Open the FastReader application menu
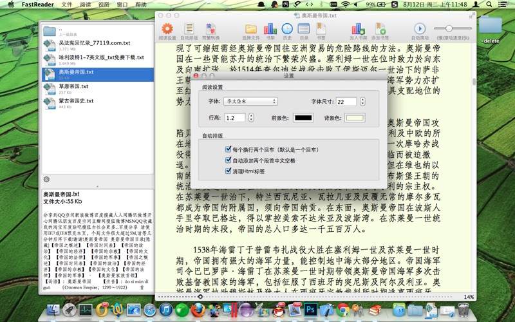 click(38, 5)
